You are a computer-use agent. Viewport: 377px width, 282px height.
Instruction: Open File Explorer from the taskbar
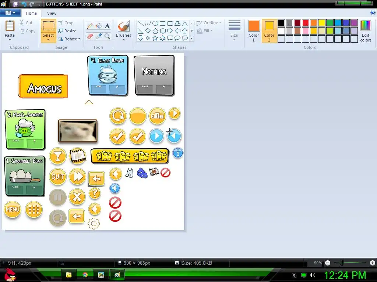(69, 275)
